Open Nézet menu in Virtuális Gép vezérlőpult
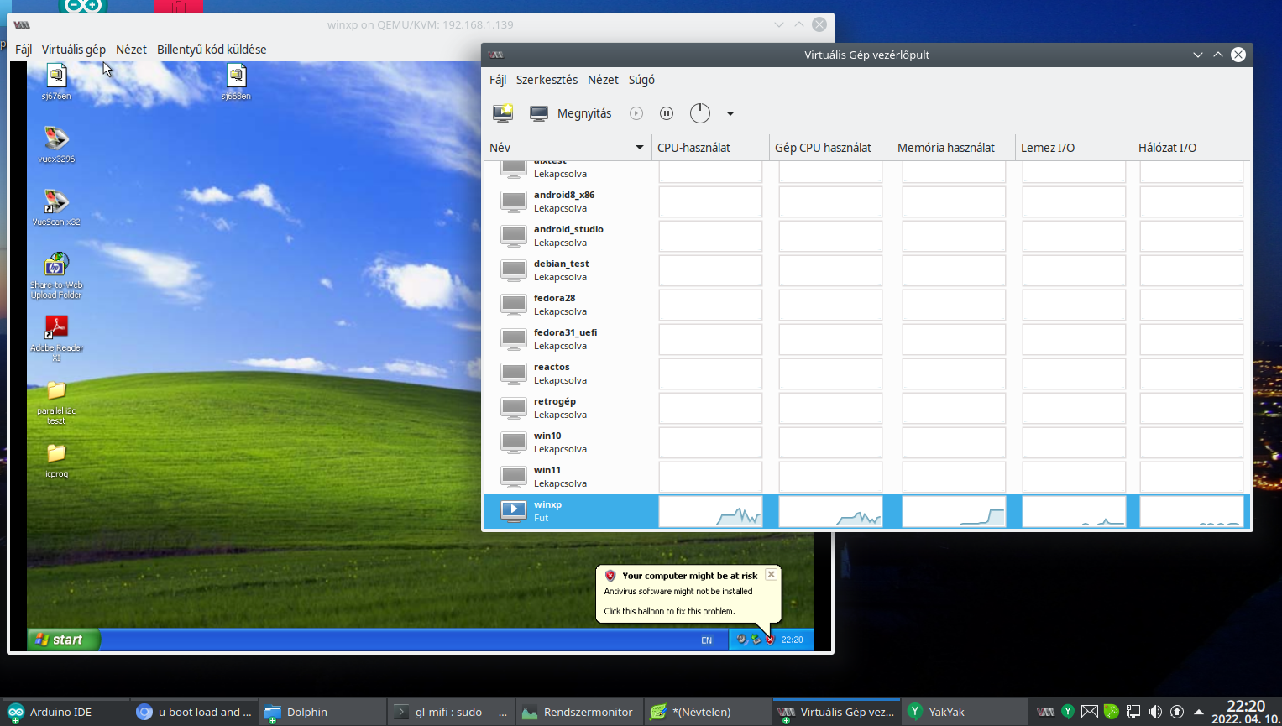The width and height of the screenshot is (1282, 726). (603, 80)
